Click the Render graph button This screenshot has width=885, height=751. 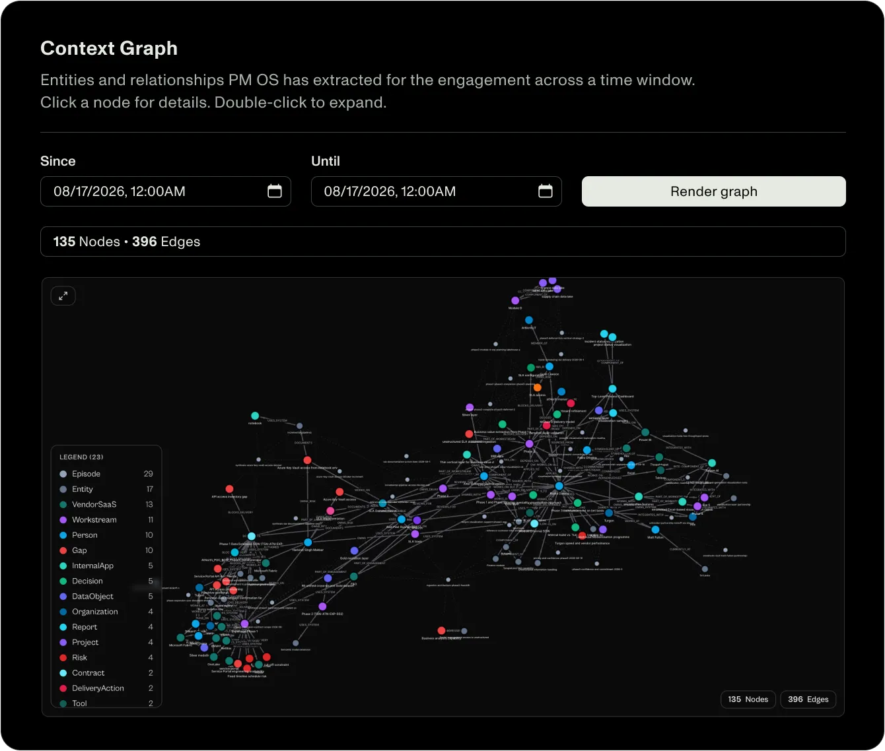pos(713,191)
